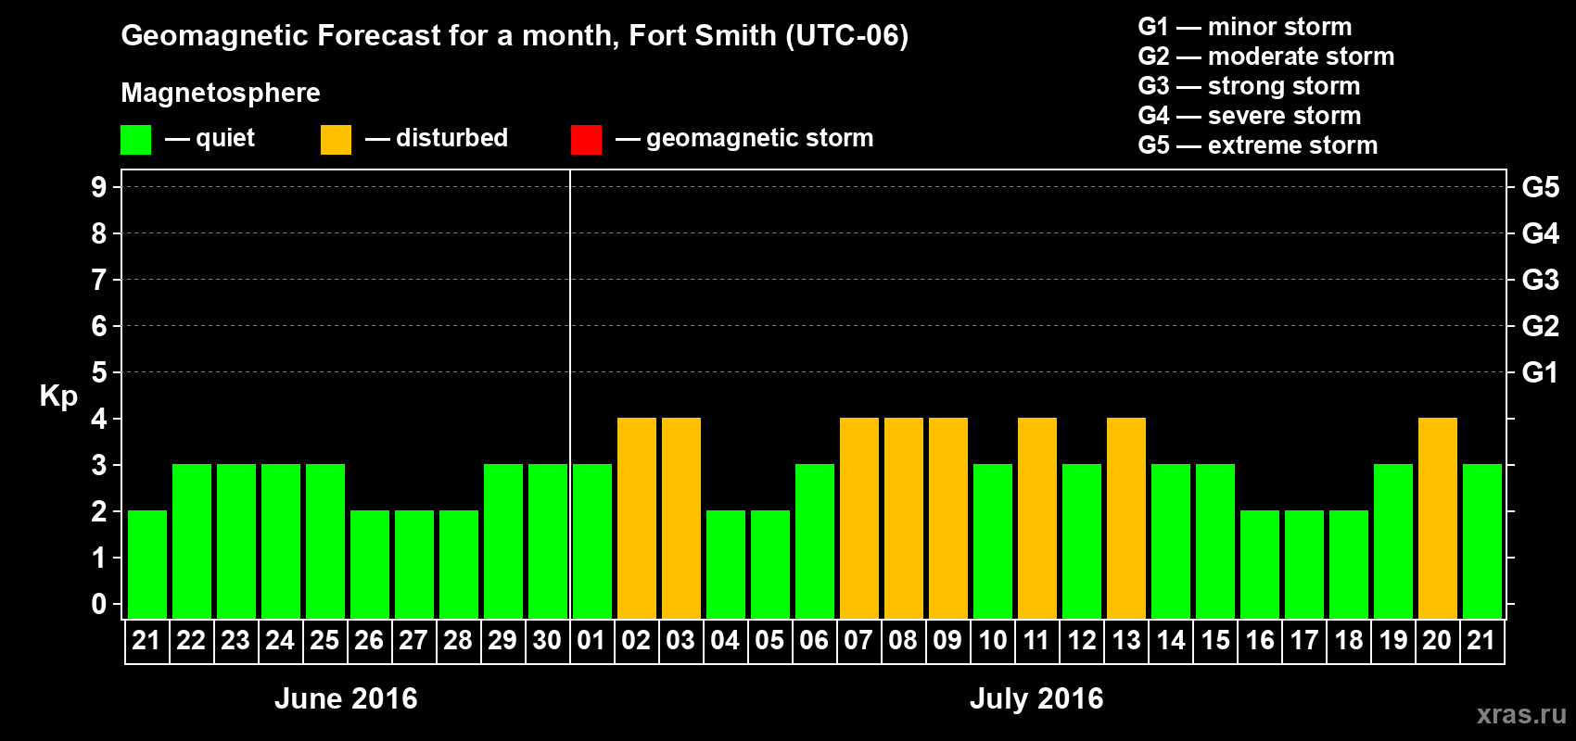1576x741 pixels.
Task: Select the June 22 green bar
Action: [192, 541]
